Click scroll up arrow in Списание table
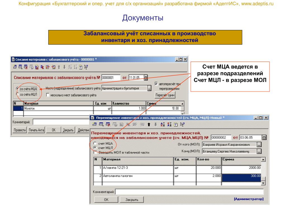This screenshot has height=215, width=286. [x=182, y=104]
